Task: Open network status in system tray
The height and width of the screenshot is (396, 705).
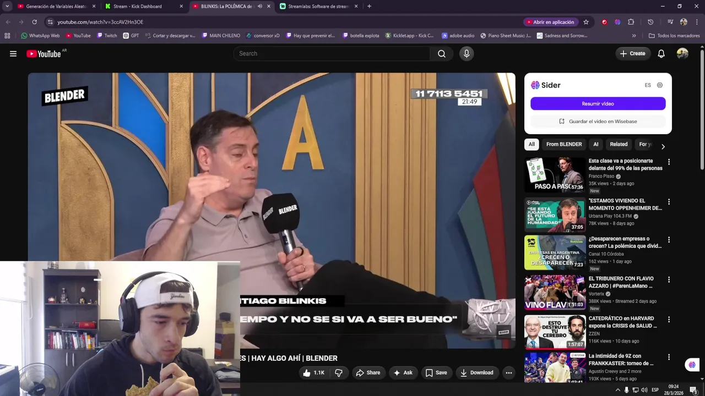Action: tap(636, 390)
